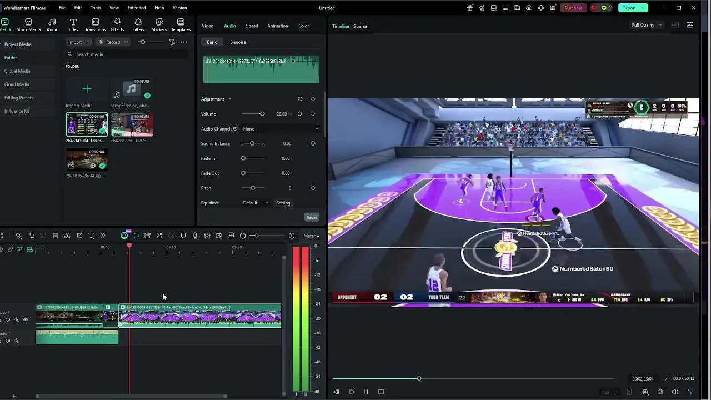Image resolution: width=711 pixels, height=400 pixels.
Task: Zoom in timeline with plus icon
Action: (292, 236)
